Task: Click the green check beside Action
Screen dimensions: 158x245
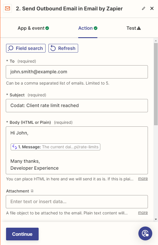Action: click(x=96, y=28)
